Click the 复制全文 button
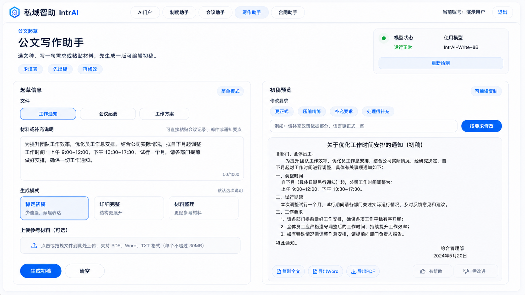Image resolution: width=525 pixels, height=295 pixels. pos(288,271)
